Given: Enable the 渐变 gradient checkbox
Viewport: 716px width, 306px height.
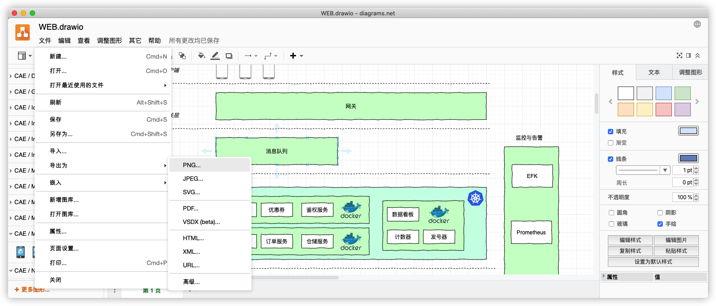Looking at the screenshot, I should point(611,143).
